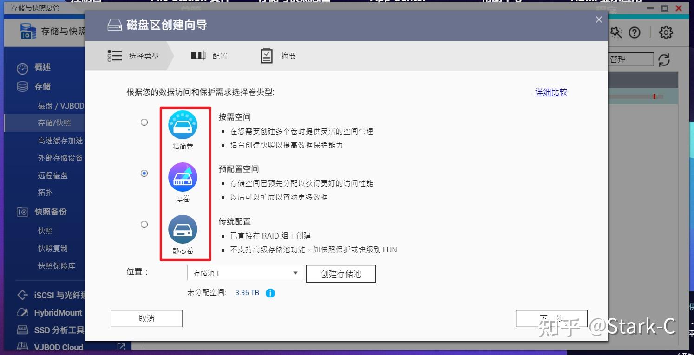Open the help question mark icon
The width and height of the screenshot is (694, 355).
pos(635,32)
